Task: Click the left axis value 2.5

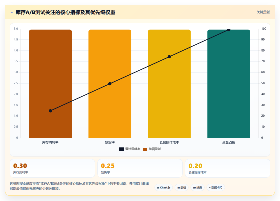Action: (16, 83)
